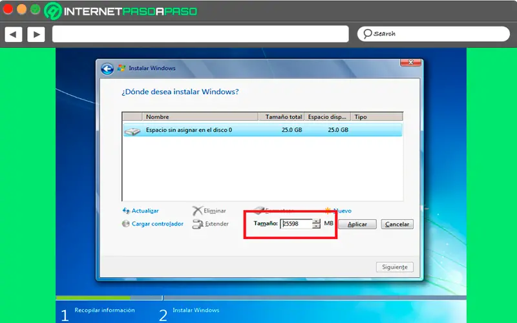The image size is (517, 323).
Task: Click the Cancelar button
Action: (397, 224)
